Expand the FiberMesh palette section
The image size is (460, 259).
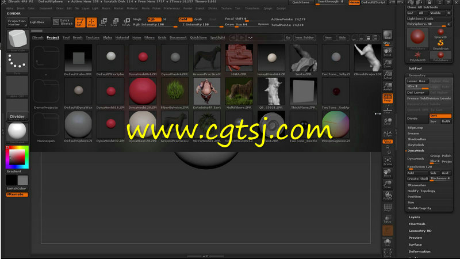tap(417, 224)
